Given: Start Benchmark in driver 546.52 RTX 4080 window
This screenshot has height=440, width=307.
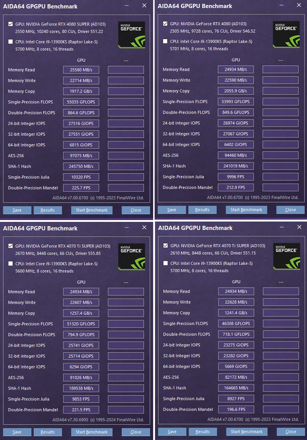Looking at the screenshot, I should coord(247,210).
